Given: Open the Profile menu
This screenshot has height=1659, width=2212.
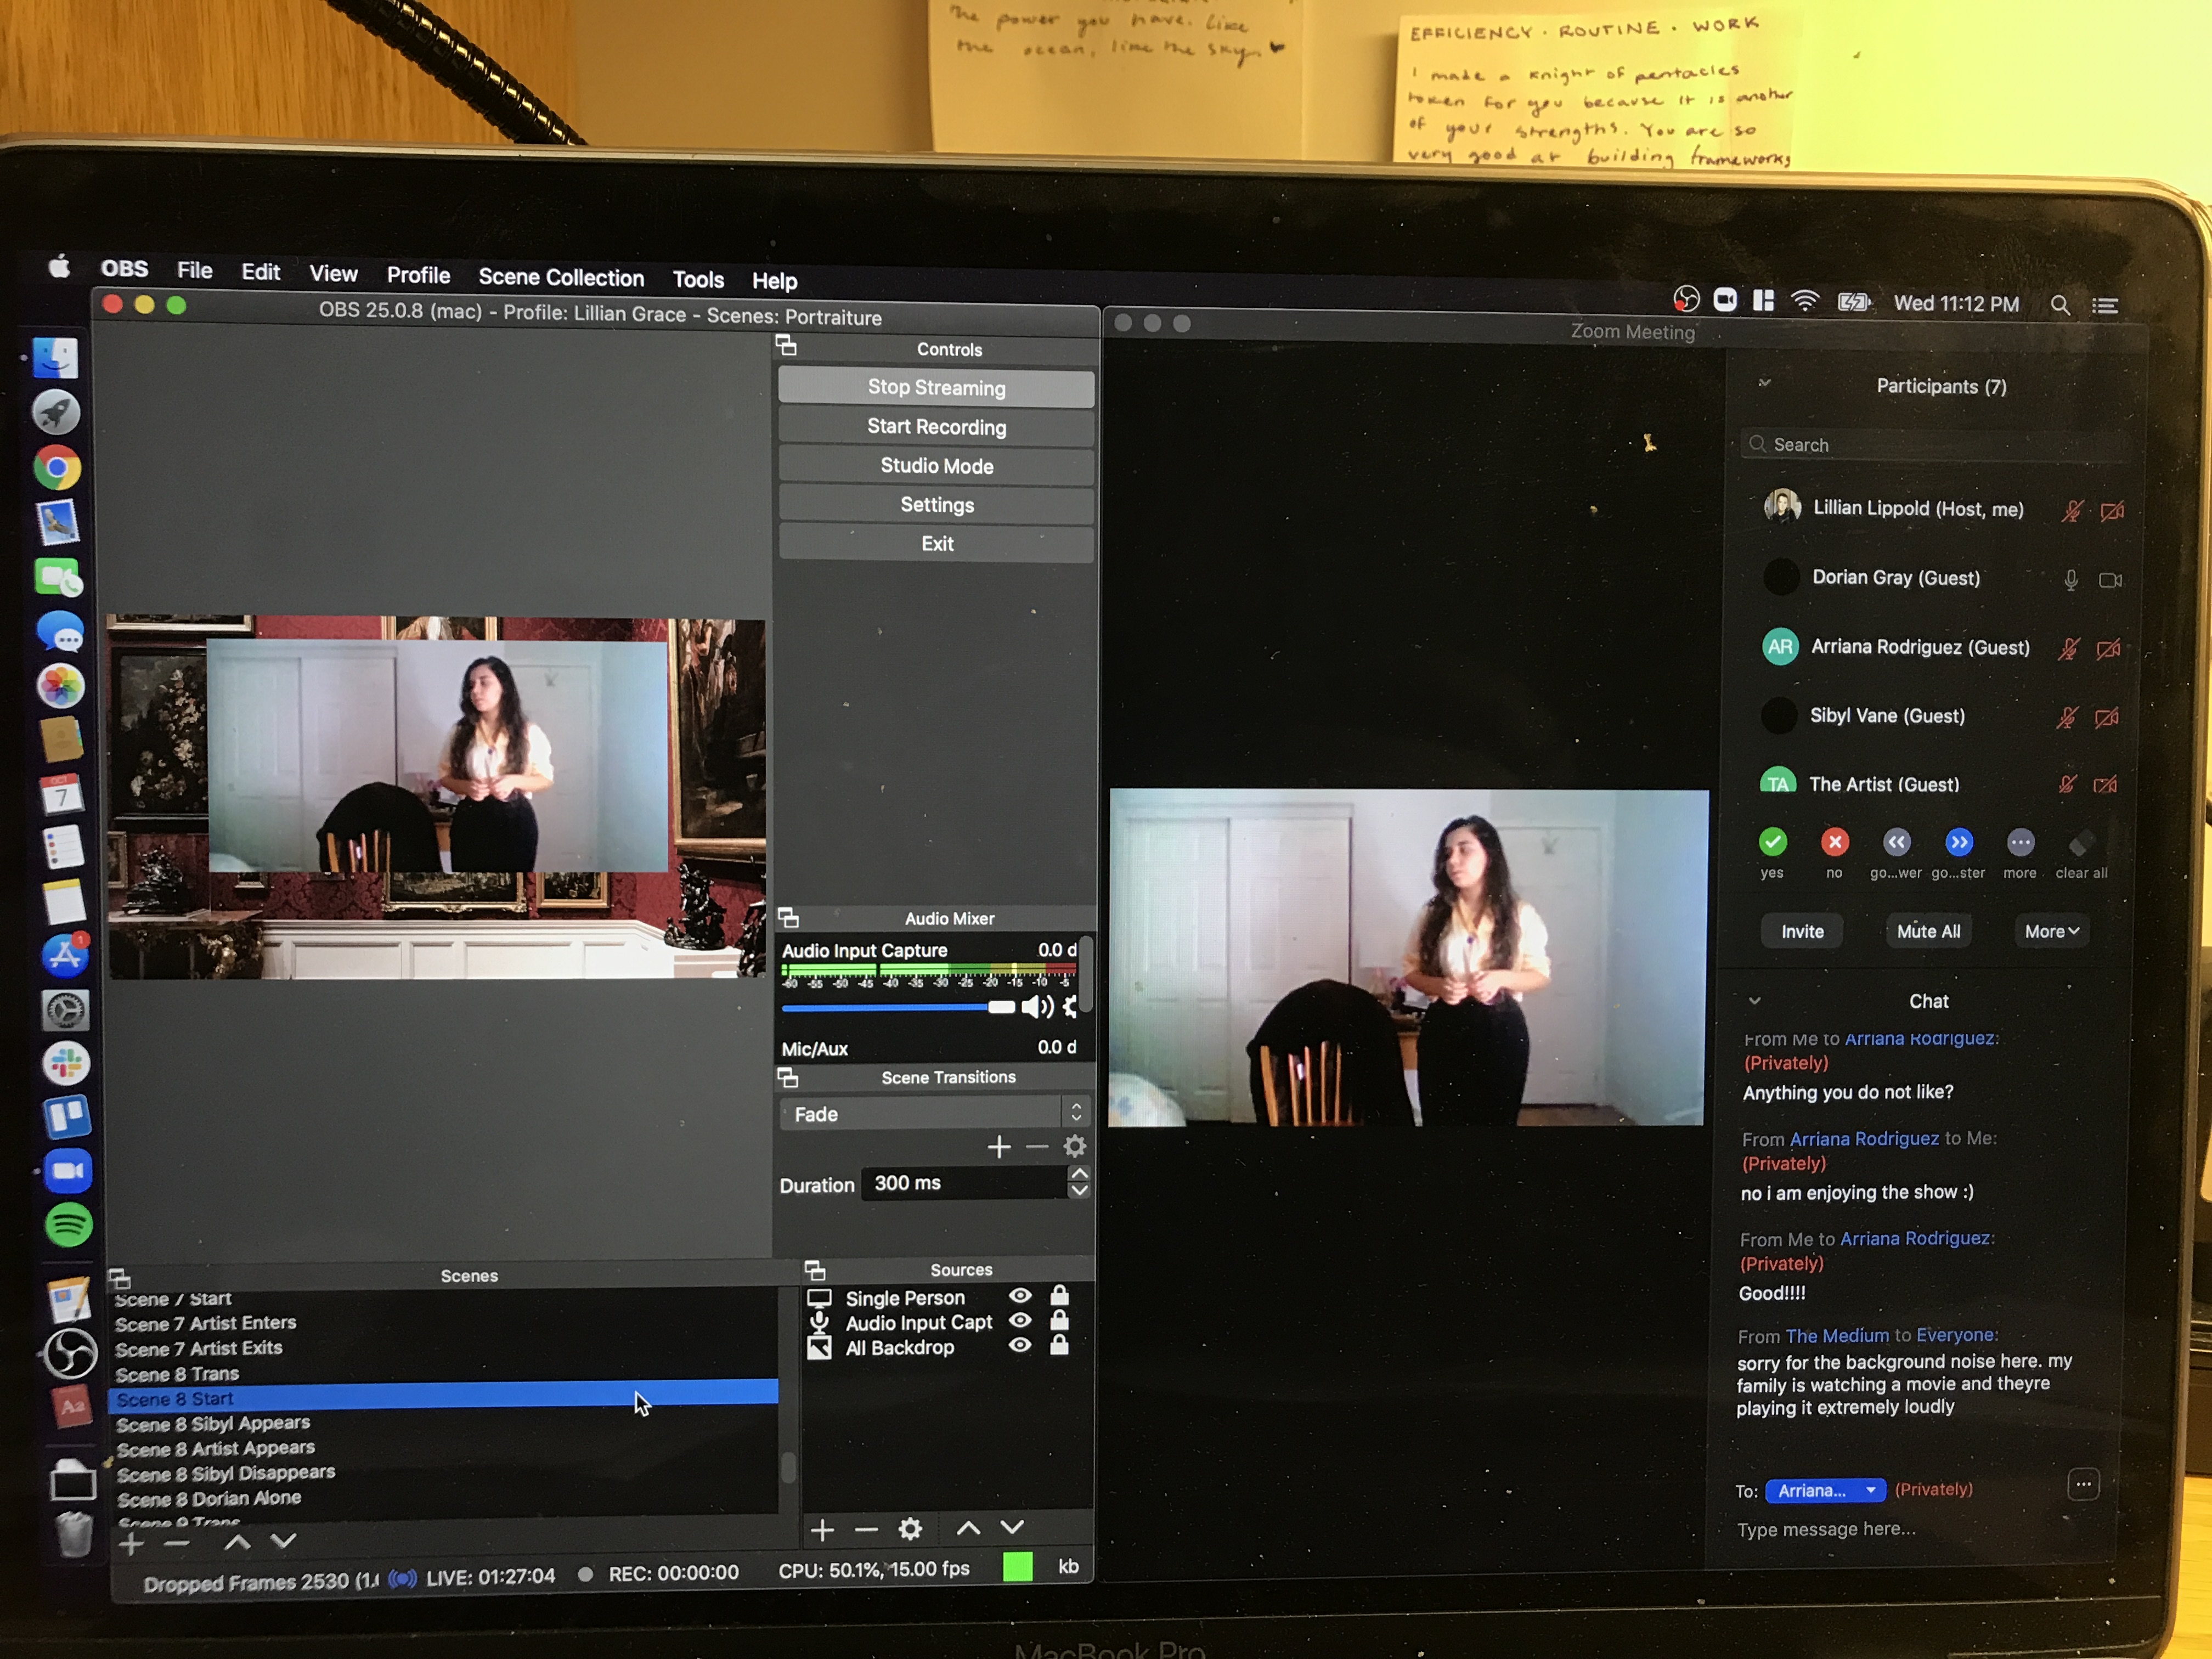Looking at the screenshot, I should 418,275.
